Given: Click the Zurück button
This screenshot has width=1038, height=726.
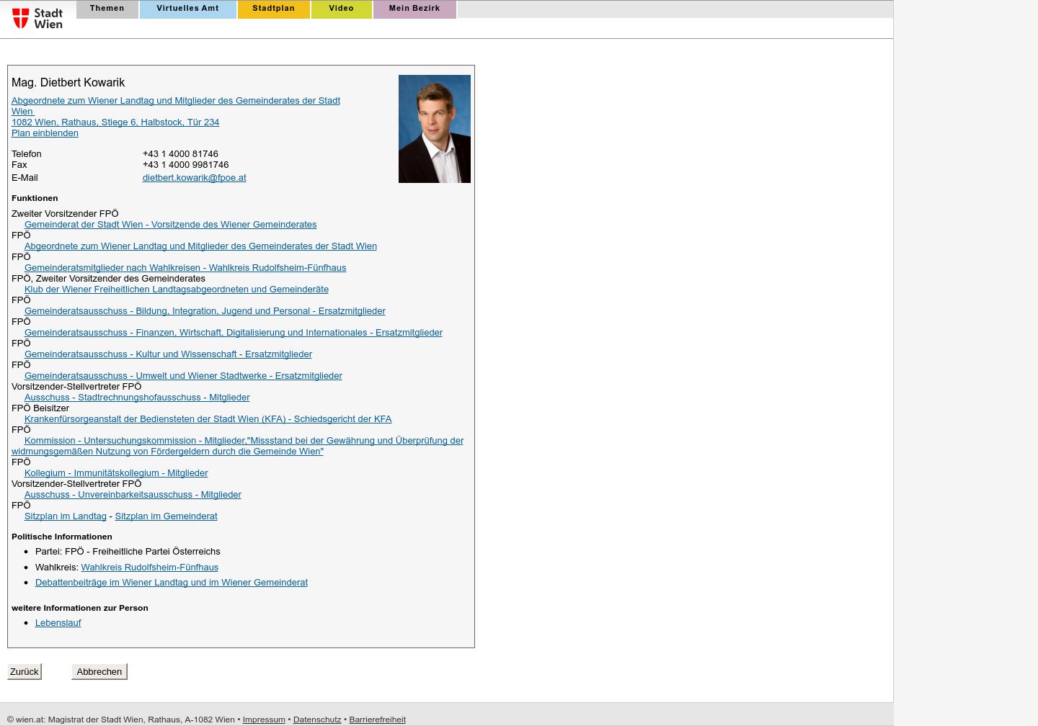Looking at the screenshot, I should coord(25,671).
